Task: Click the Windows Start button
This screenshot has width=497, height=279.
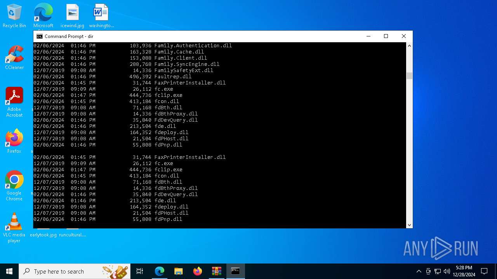Action: coord(9,271)
